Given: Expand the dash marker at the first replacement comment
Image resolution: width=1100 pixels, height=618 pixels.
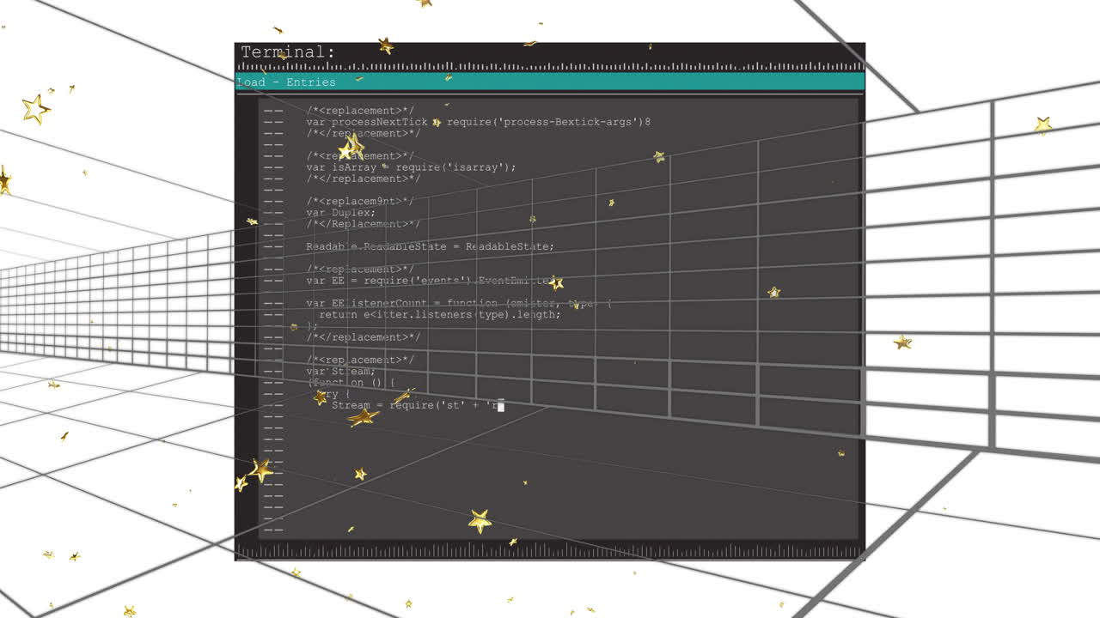Looking at the screenshot, I should [x=273, y=110].
